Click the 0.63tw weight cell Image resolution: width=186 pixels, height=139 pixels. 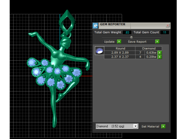pyautogui.click(x=151, y=53)
